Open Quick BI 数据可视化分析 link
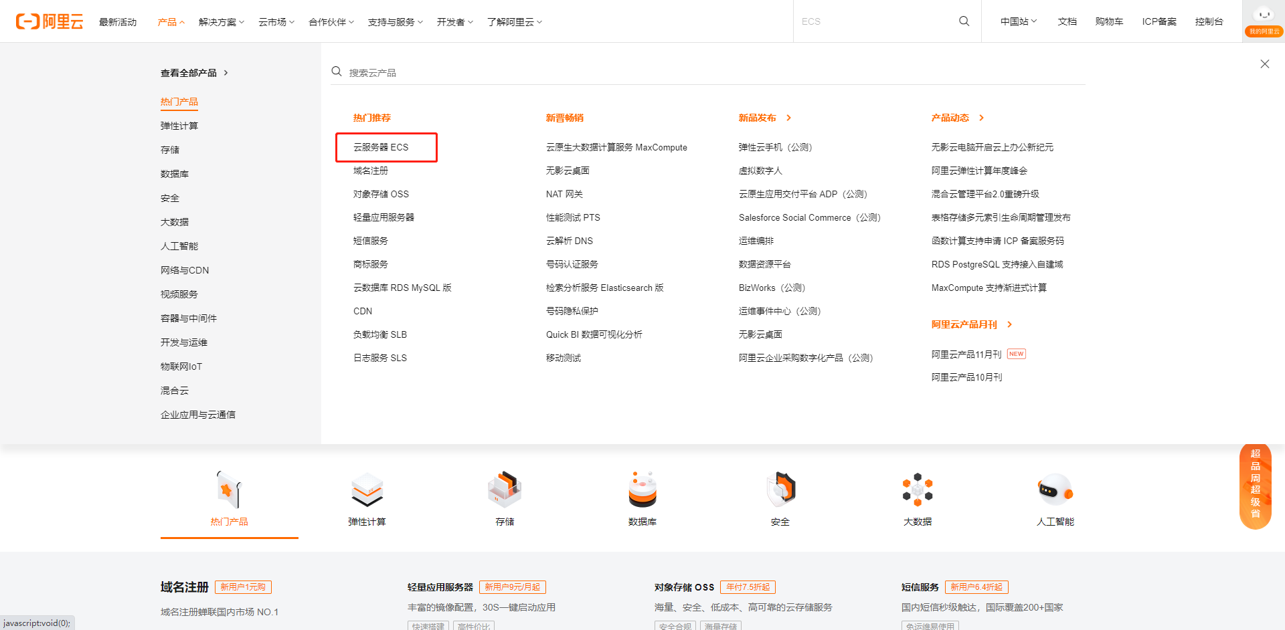This screenshot has height=630, width=1285. [594, 334]
